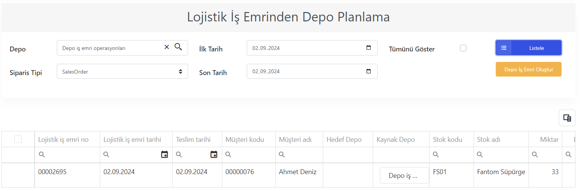This screenshot has width=580, height=191.
Task: Open calendar in Teslim tarihi filter
Action: tap(214, 154)
